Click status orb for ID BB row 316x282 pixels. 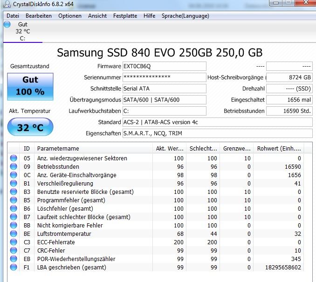coord(14,225)
